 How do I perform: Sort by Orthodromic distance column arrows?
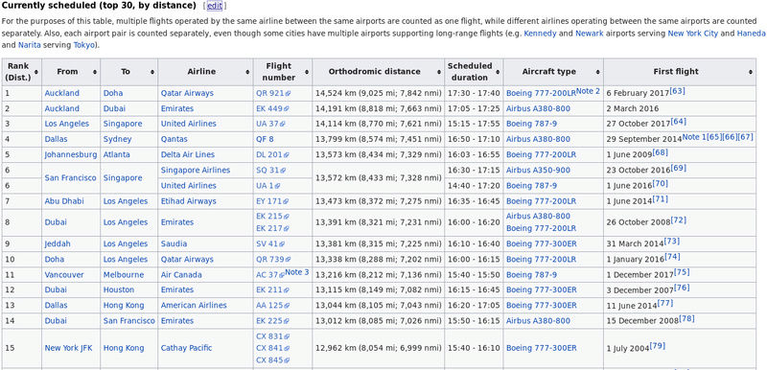439,72
